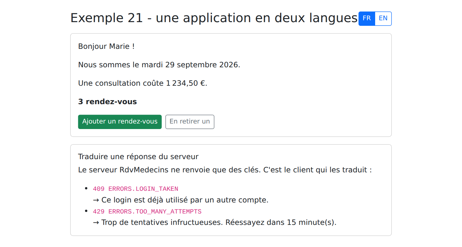Click the mardi 29 septembre 2026 date line
This screenshot has height=247, width=462.
tap(159, 65)
